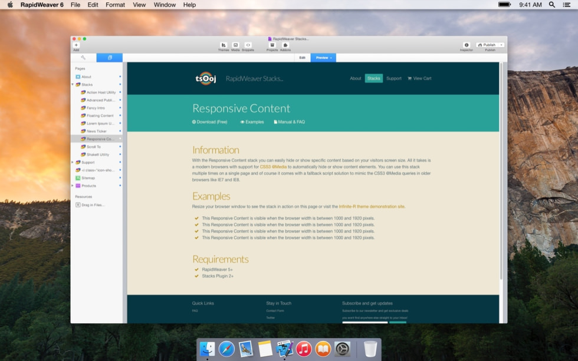Click the Publish button
The image size is (578, 361).
pos(487,45)
